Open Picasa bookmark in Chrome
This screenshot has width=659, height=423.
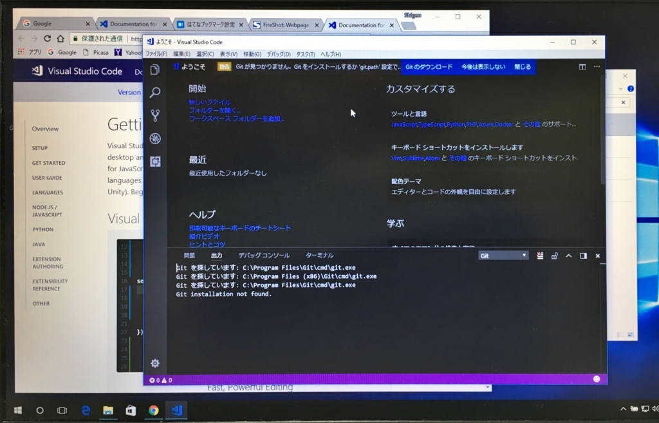click(x=97, y=52)
